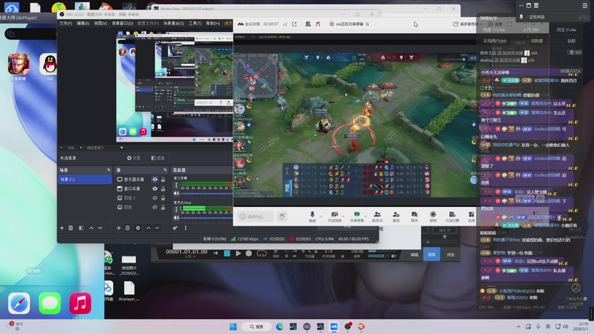594x334 pixels.
Task: Click OBS source 滤镜 filters button
Action: (157, 158)
